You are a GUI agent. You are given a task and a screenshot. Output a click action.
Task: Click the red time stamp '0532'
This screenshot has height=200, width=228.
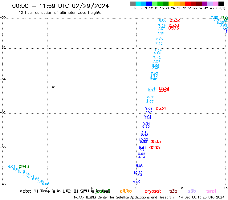(175, 20)
